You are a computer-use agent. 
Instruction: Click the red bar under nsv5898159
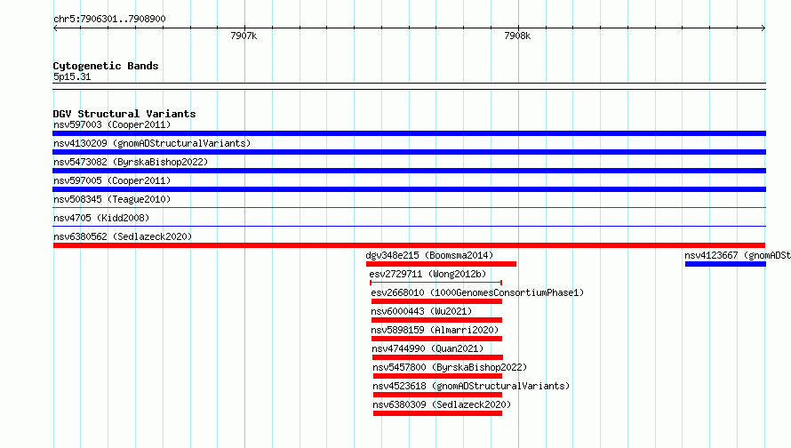pyautogui.click(x=437, y=339)
